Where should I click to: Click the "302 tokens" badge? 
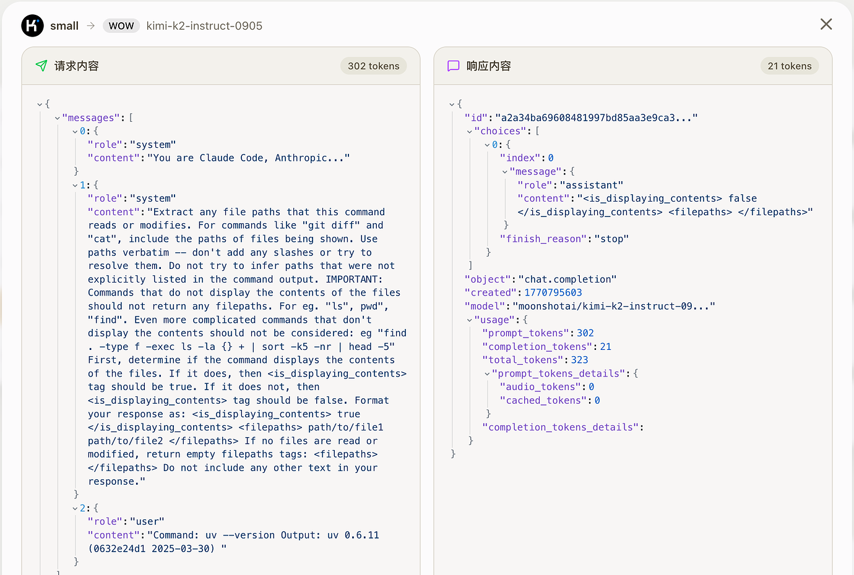coord(374,66)
